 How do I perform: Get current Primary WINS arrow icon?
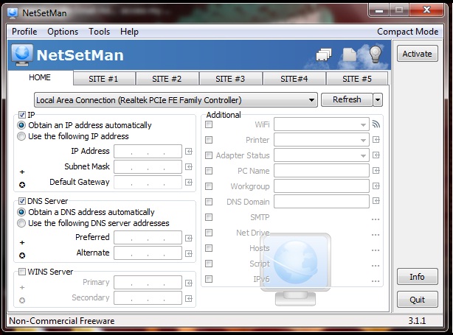point(189,283)
